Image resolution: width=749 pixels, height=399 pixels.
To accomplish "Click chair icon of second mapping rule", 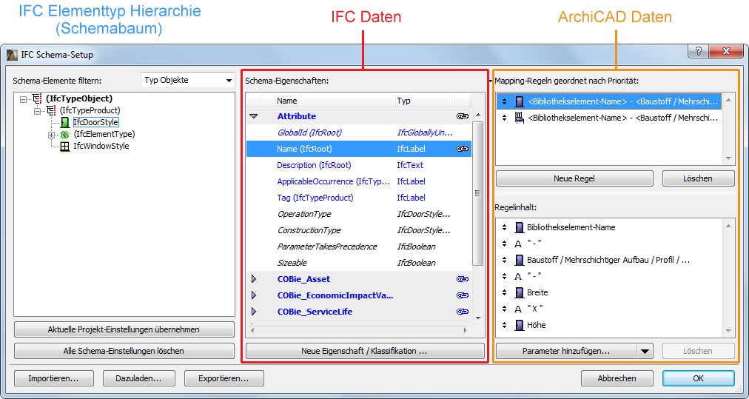I will [520, 118].
